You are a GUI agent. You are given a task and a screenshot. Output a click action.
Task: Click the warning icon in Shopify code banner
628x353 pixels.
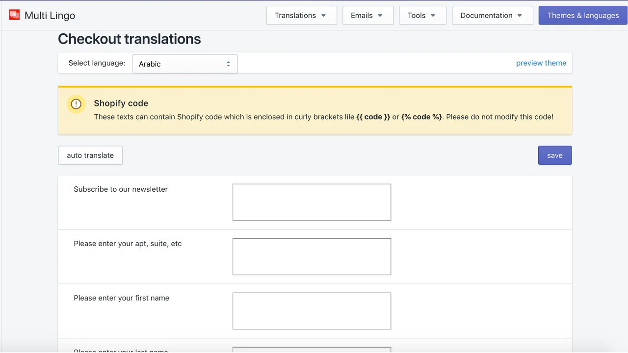[x=76, y=104]
